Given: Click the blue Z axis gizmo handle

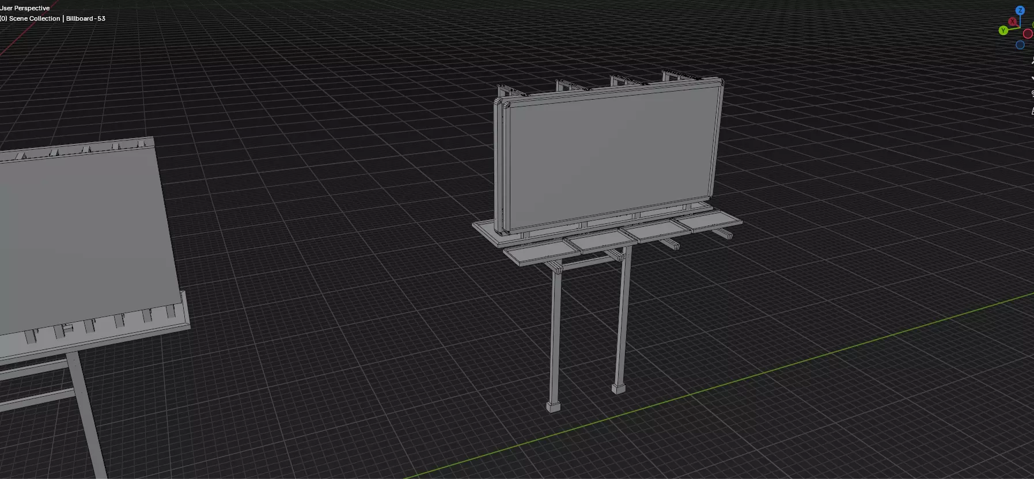Looking at the screenshot, I should click(x=1020, y=10).
